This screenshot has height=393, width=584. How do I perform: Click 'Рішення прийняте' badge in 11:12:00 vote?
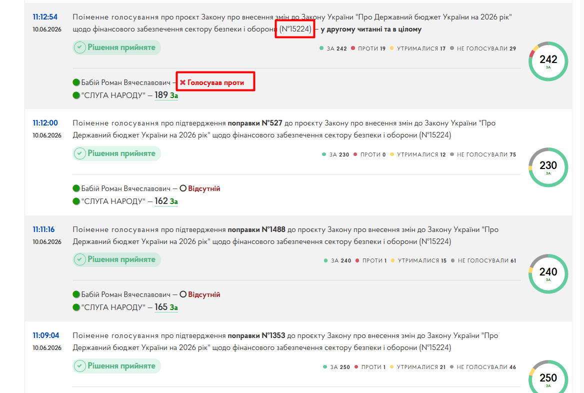[116, 153]
